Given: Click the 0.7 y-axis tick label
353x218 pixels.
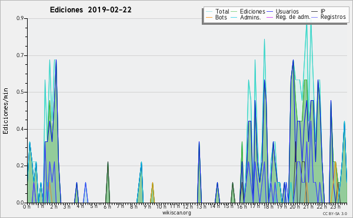Looking at the screenshot, I should pos(20,55).
